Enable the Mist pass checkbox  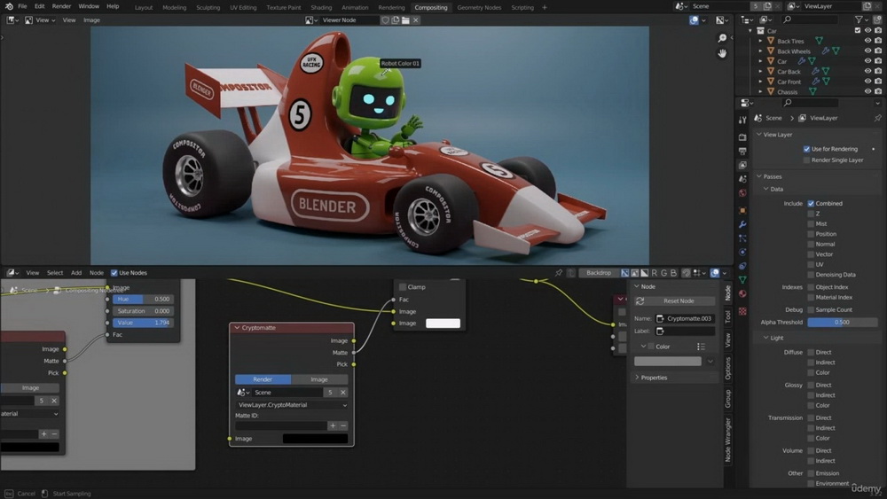point(811,223)
